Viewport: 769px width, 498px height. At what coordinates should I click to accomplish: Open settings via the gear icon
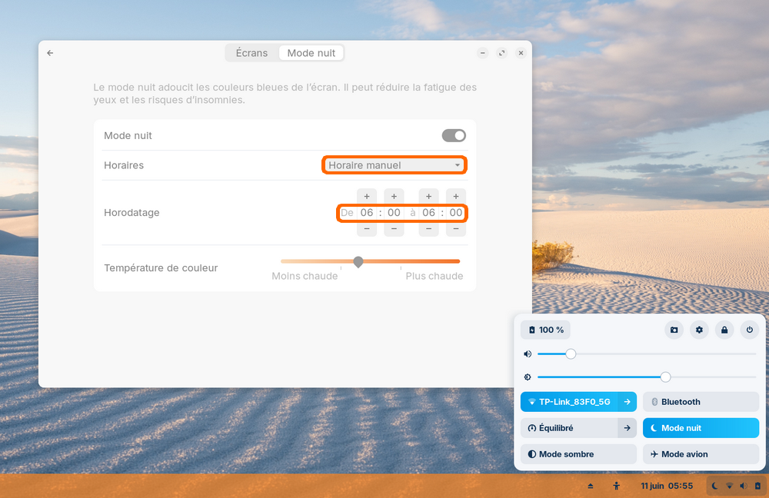pos(699,330)
